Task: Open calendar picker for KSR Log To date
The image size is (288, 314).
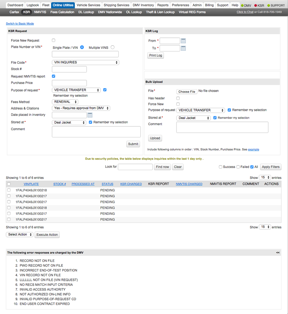Action: [183, 48]
